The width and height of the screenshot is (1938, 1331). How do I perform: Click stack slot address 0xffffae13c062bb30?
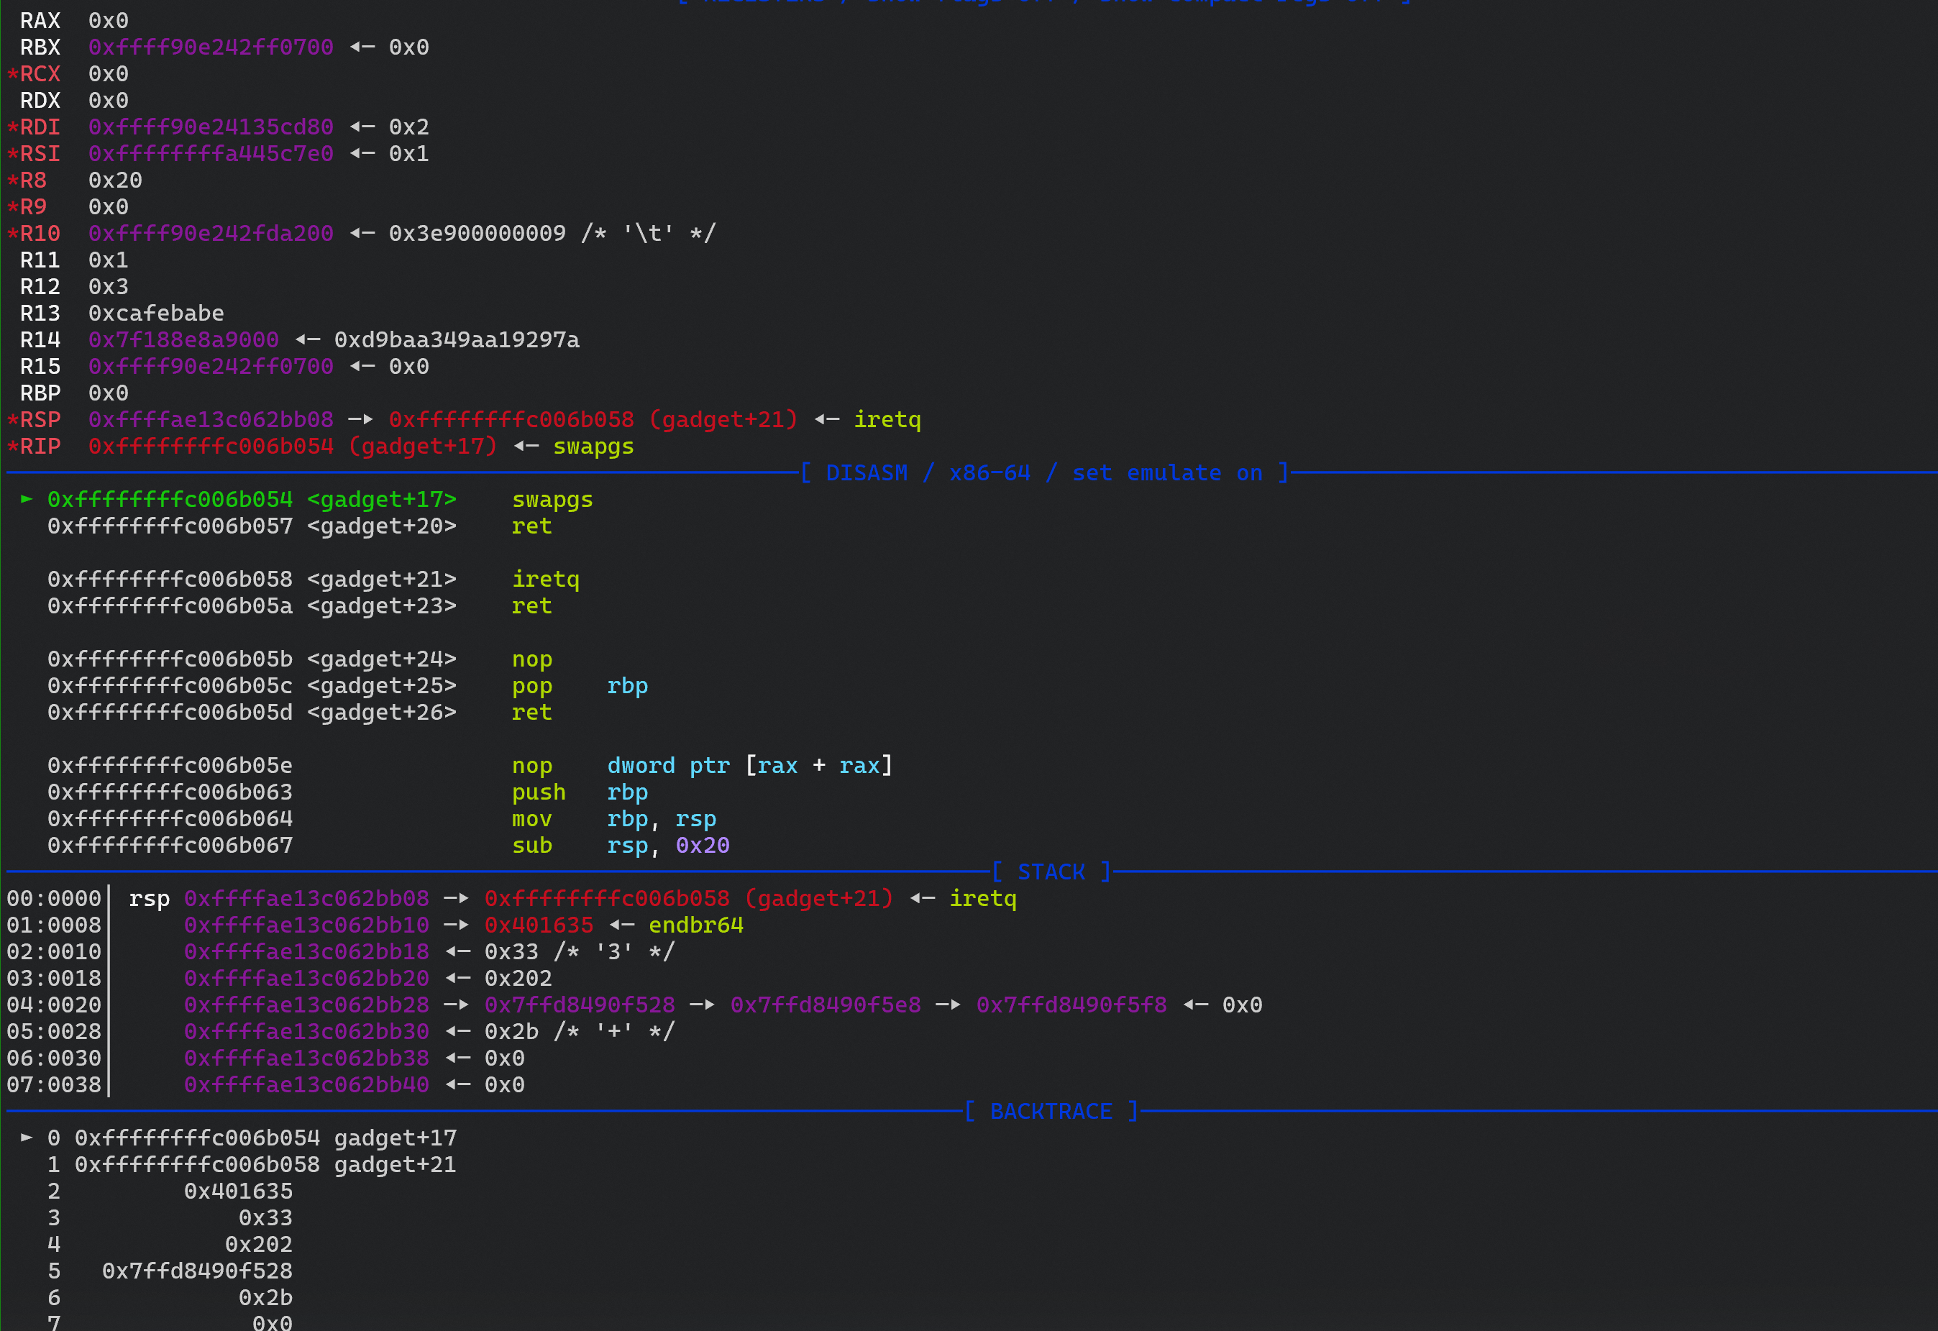tap(307, 1033)
